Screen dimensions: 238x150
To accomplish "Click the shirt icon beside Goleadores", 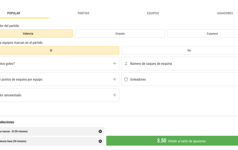I will click(x=126, y=79).
